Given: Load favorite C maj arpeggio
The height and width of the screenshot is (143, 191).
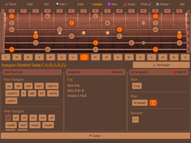Looking at the screenshot, I should [x=137, y=86].
